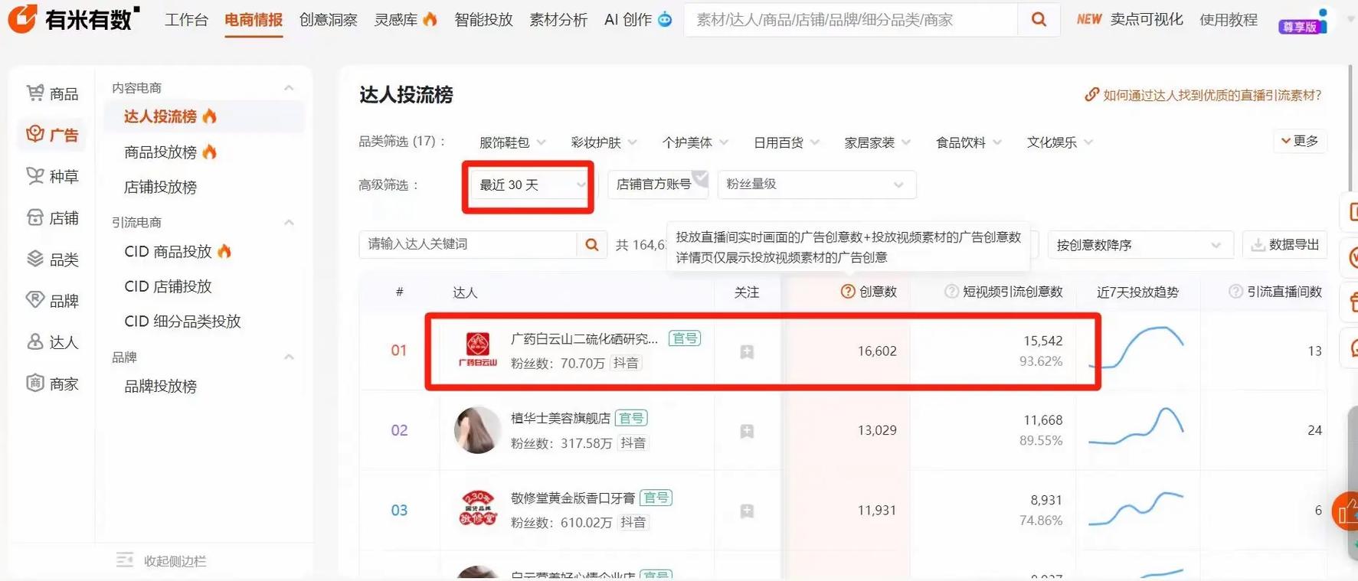Expand the 服饰鞋包 category filter
Image resolution: width=1358 pixels, height=581 pixels.
point(512,142)
